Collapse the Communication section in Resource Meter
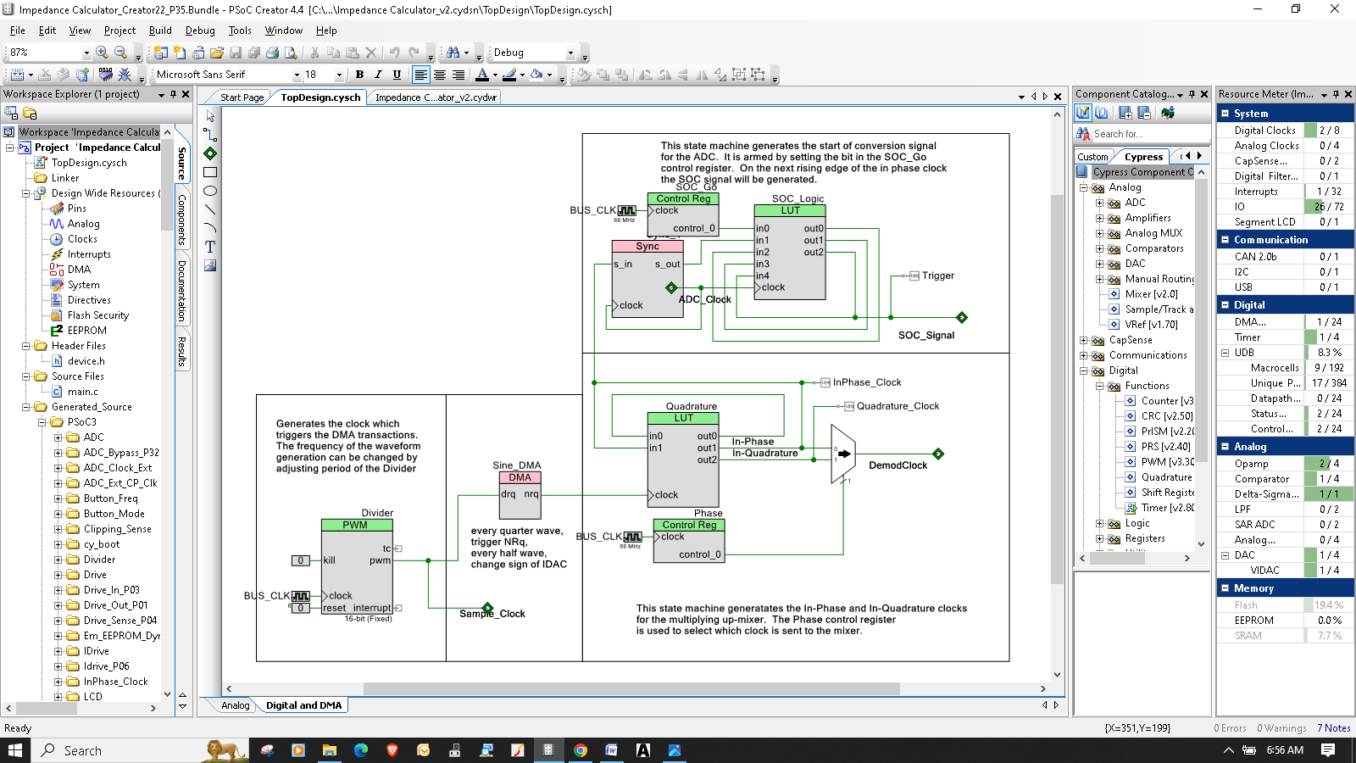The width and height of the screenshot is (1356, 763). [1225, 240]
